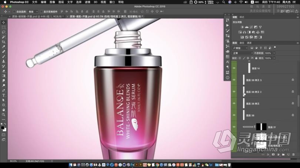Select the Eyedropper tool
The width and height of the screenshot is (300, 168).
click(3, 47)
